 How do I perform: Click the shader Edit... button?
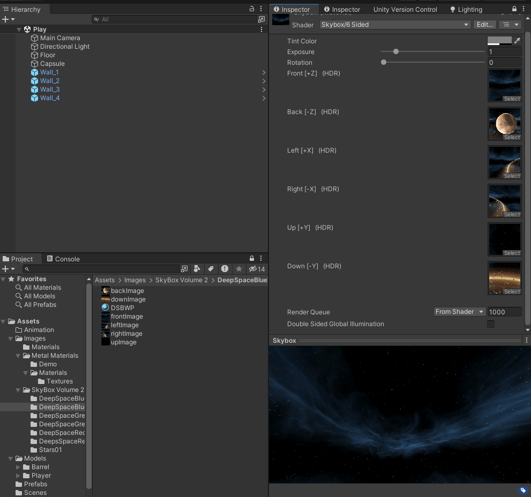484,25
